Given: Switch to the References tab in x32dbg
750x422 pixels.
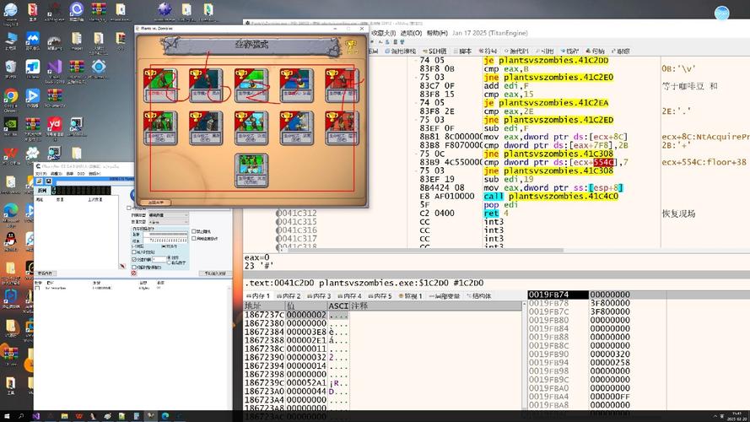Looking at the screenshot, I should (x=545, y=51).
